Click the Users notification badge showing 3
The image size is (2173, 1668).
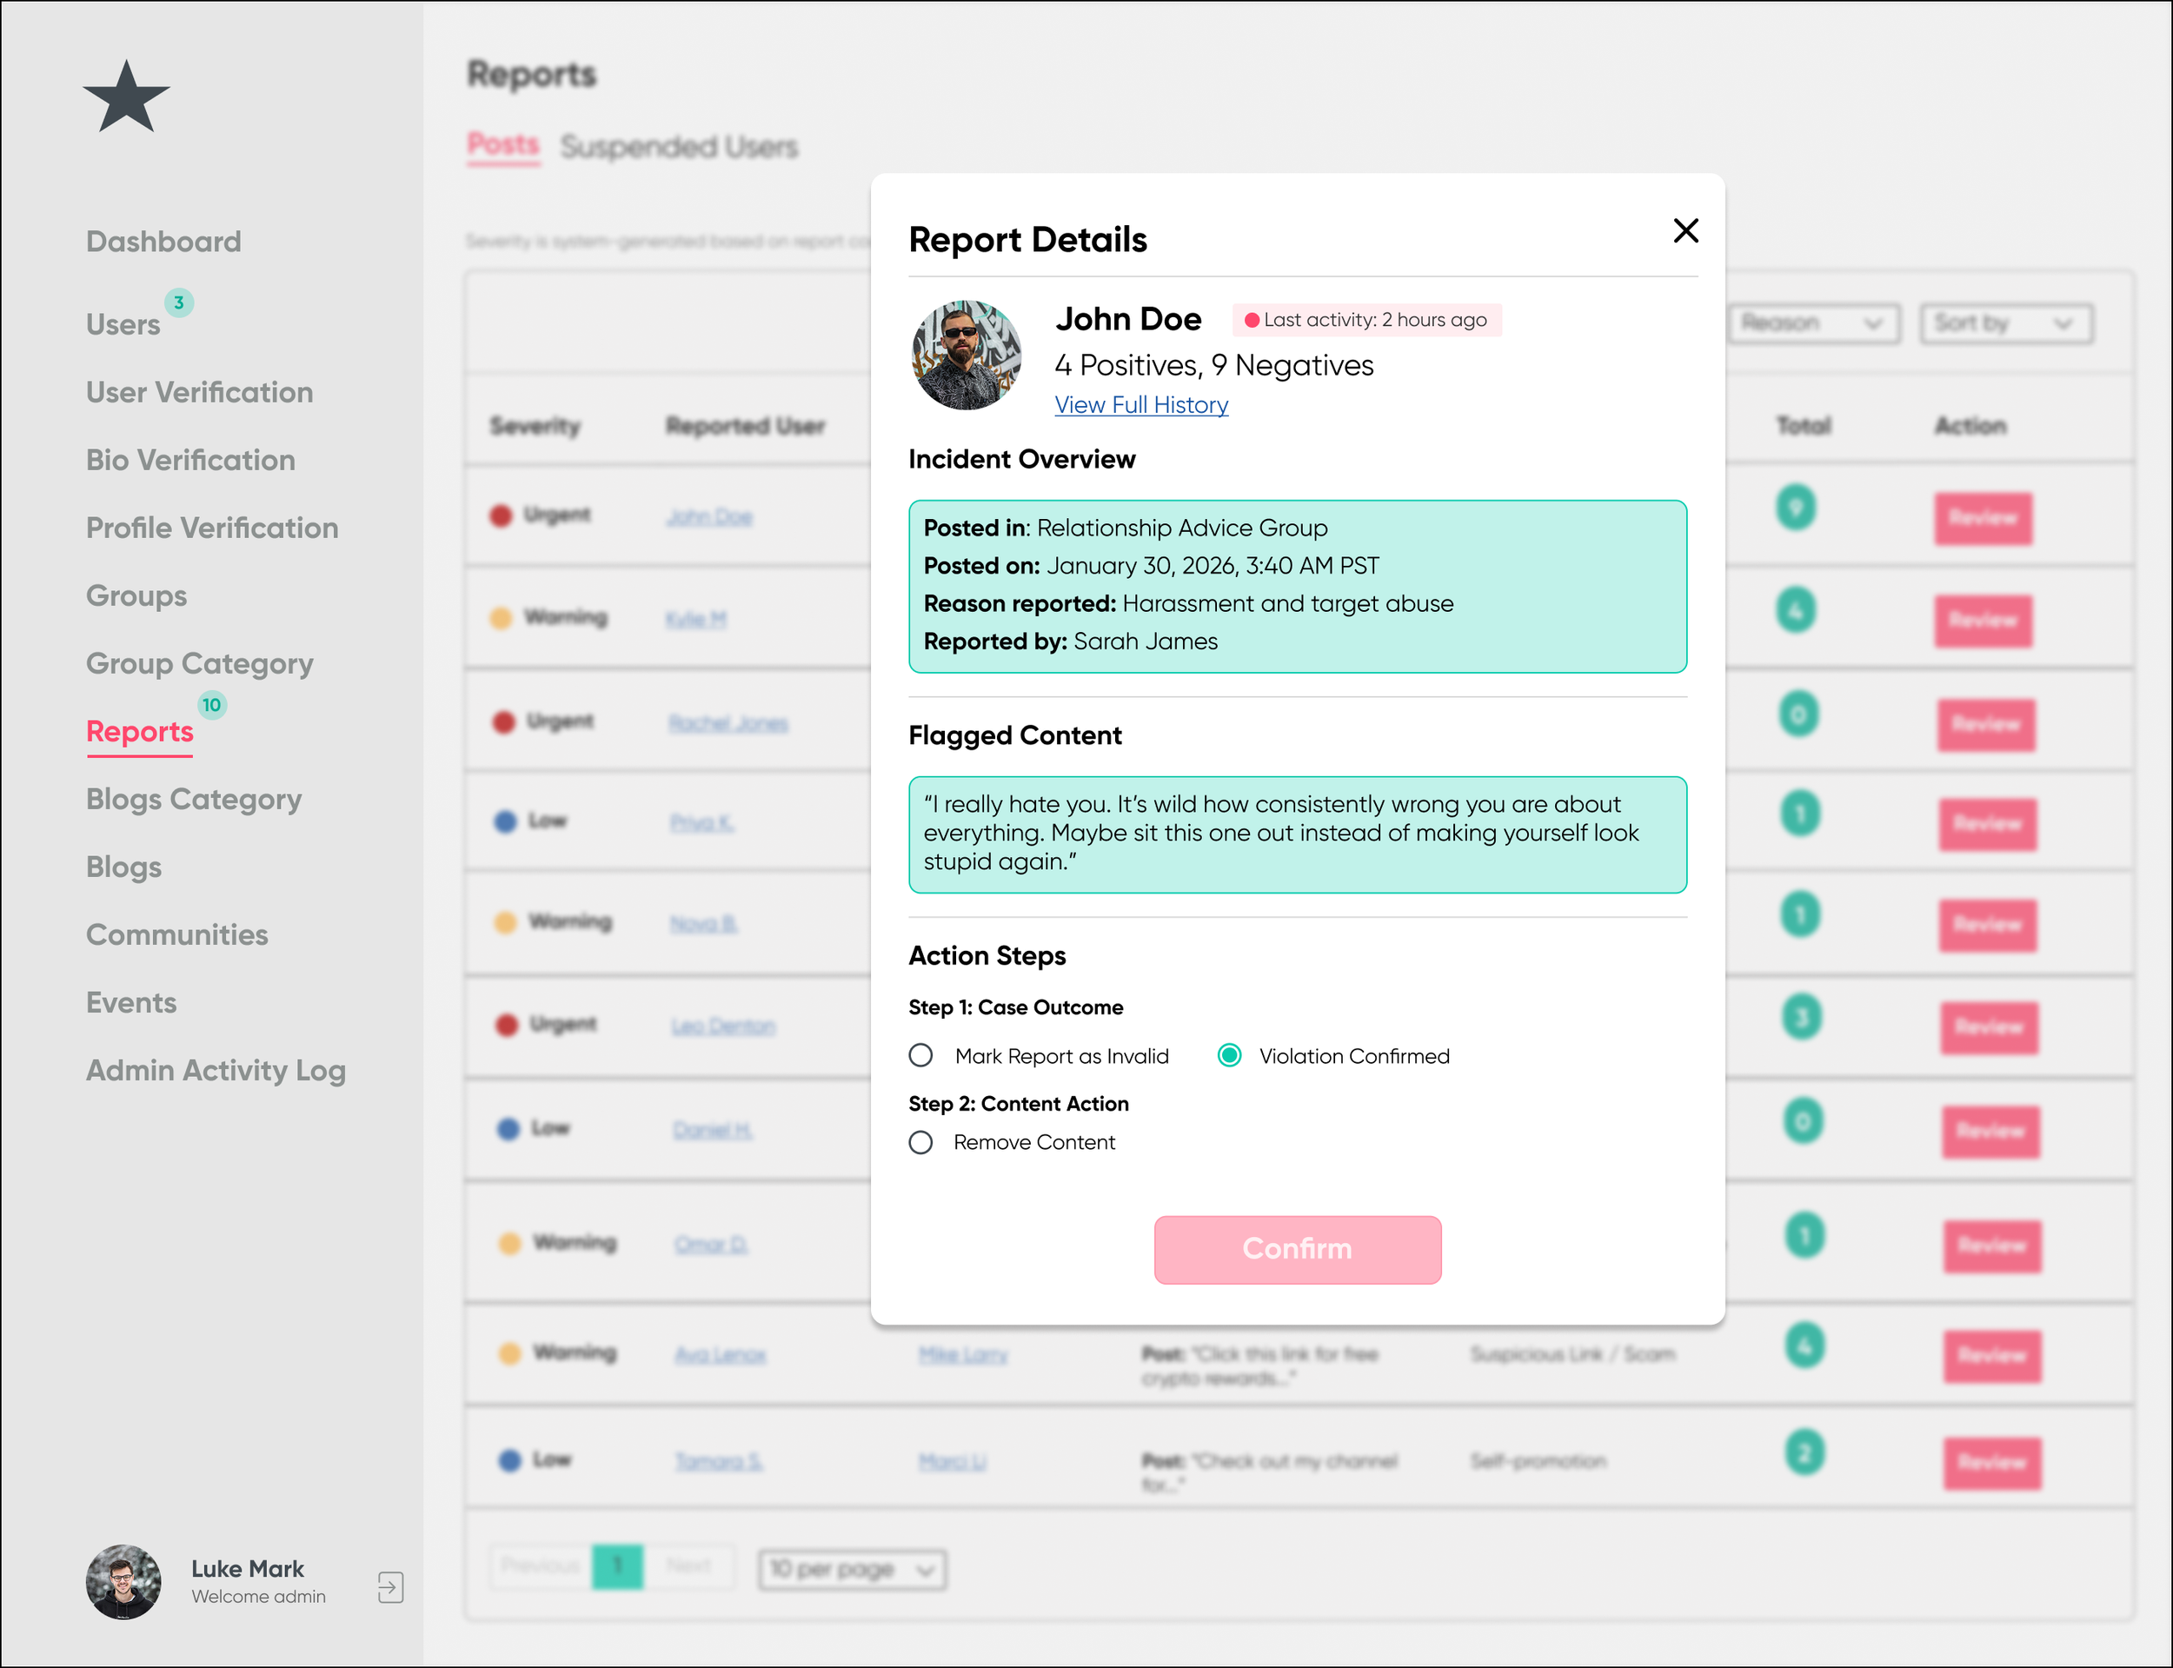179,302
